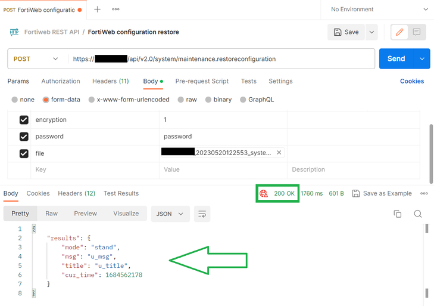The image size is (434, 306).
Task: Open the tab options three-dot menu
Action: (x=115, y=10)
